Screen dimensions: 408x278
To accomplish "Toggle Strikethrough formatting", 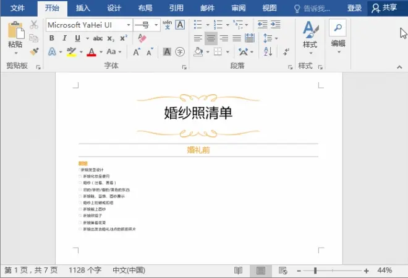I will click(98, 38).
